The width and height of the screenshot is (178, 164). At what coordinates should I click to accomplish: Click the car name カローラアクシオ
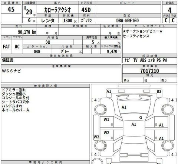(x=57, y=10)
